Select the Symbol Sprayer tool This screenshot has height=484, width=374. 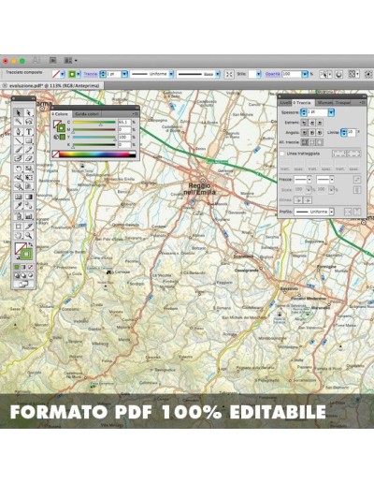point(19,216)
